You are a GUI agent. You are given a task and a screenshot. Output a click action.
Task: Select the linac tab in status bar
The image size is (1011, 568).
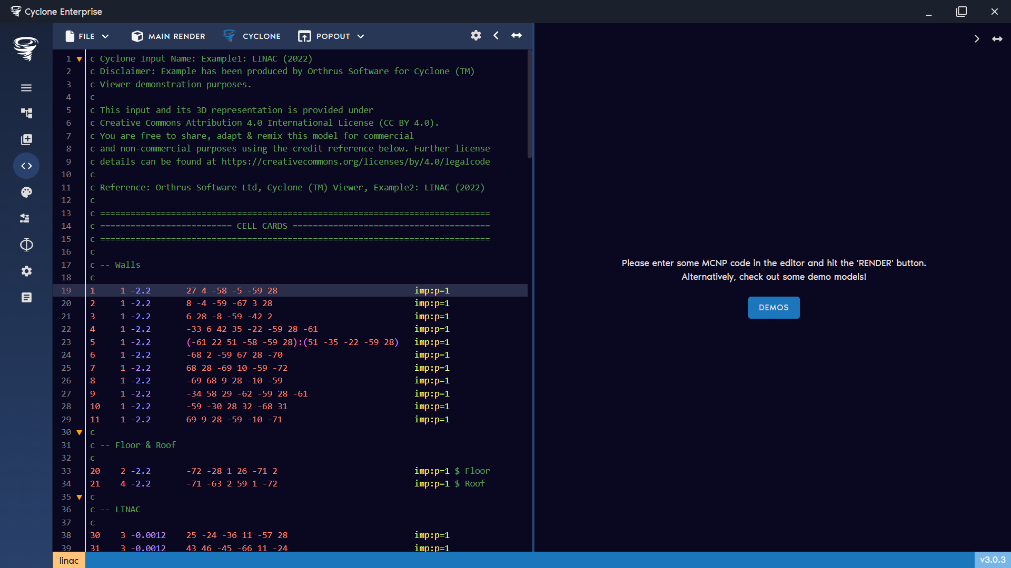pyautogui.click(x=68, y=560)
